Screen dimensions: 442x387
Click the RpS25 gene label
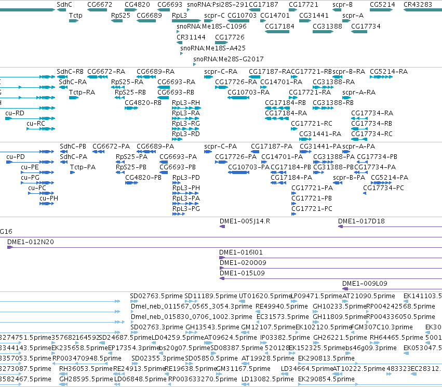120,16
